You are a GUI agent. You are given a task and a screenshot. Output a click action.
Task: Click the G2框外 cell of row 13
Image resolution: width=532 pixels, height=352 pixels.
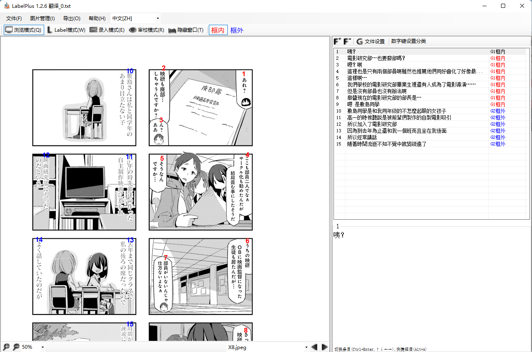(x=498, y=131)
